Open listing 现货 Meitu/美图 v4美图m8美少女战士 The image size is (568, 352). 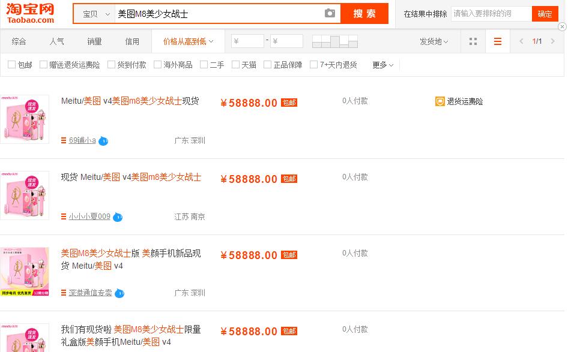pyautogui.click(x=131, y=177)
